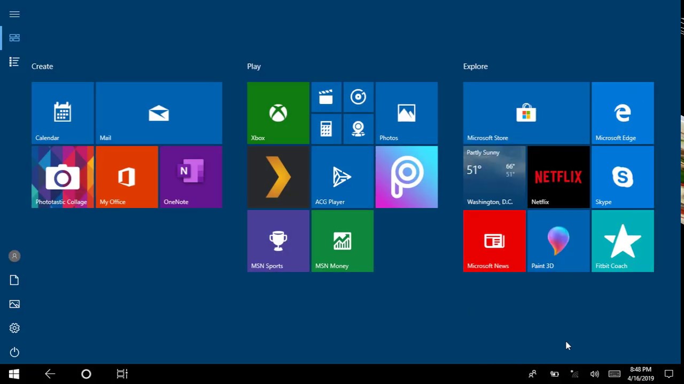This screenshot has width=684, height=384.
Task: Open the Mail tile
Action: click(x=159, y=113)
